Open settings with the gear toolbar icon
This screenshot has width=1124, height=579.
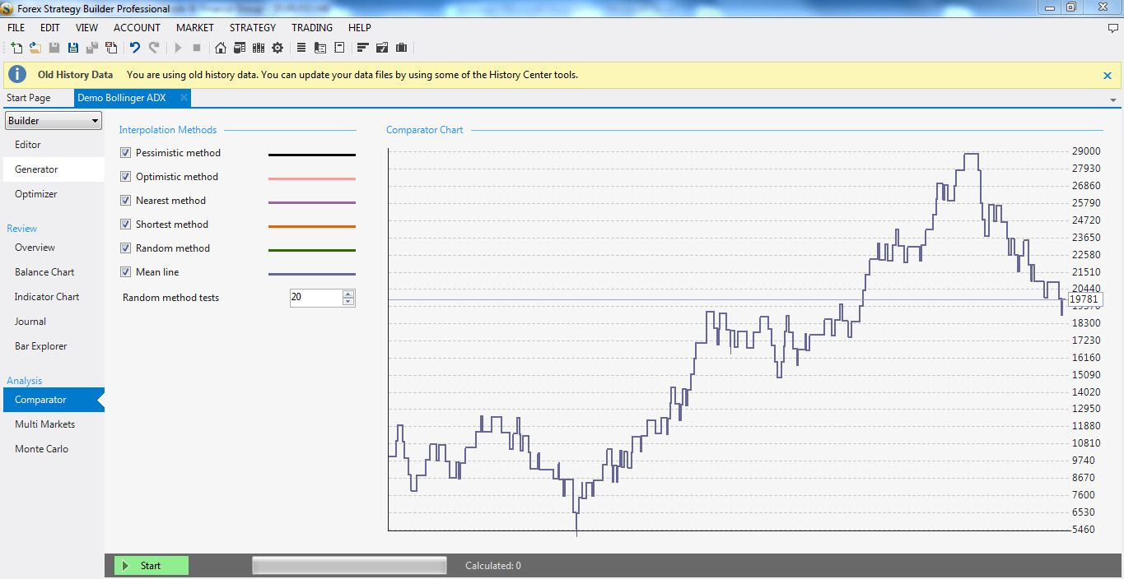pyautogui.click(x=278, y=48)
